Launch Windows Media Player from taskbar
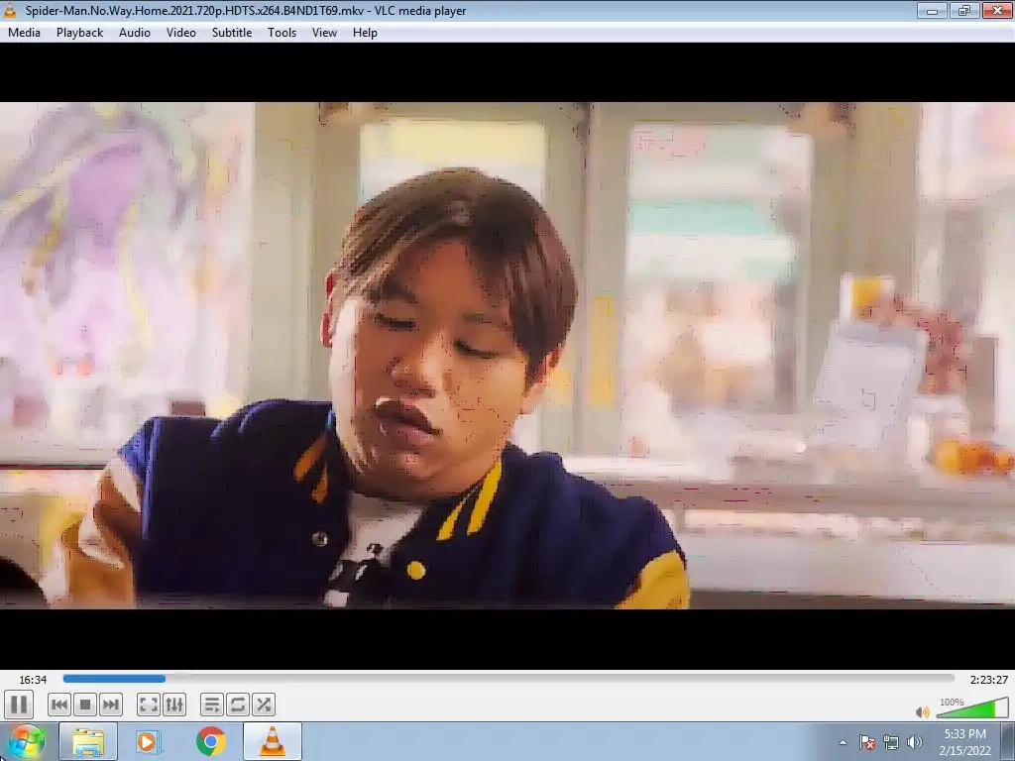The height and width of the screenshot is (761, 1015). tap(149, 741)
